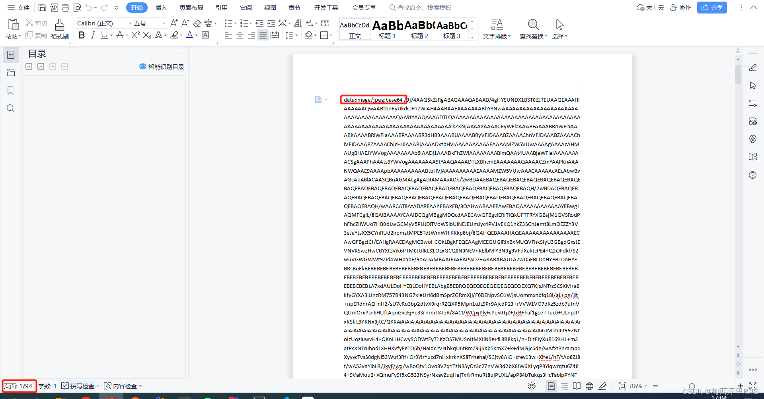This screenshot has width=764, height=399.
Task: Click the text highlight color pen
Action: tap(174, 35)
